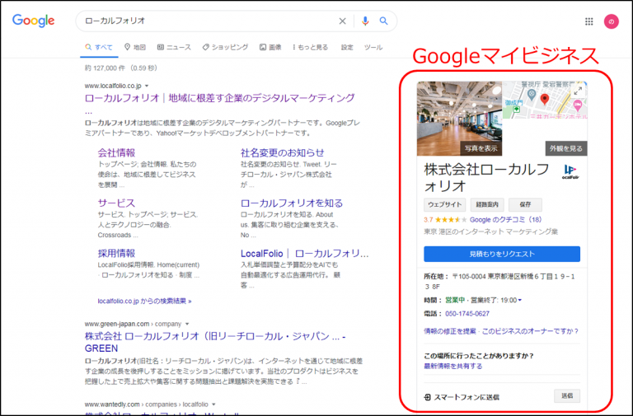Open the 会社情報 sitelink

tap(116, 152)
